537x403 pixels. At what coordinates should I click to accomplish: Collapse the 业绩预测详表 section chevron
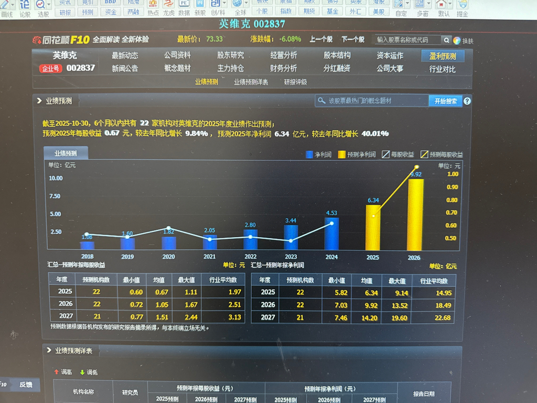pyautogui.click(x=49, y=350)
